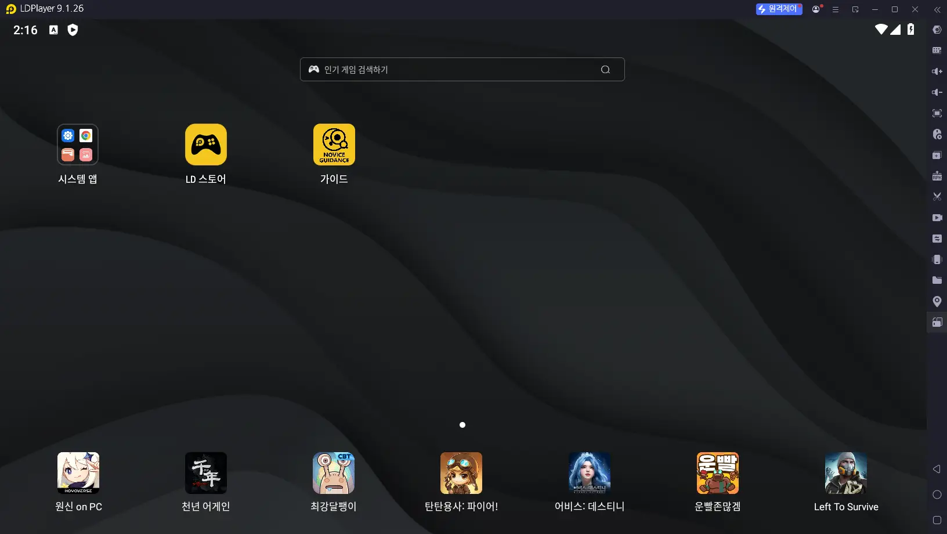Open the 가이드 novice guidance app
The width and height of the screenshot is (947, 534).
[334, 145]
